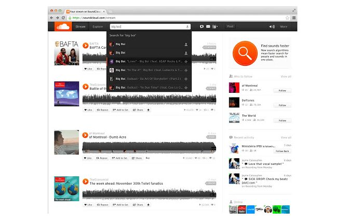Like the Economist 'Battle of' track
Image resolution: width=348 pixels, height=224 pixels.
[x=88, y=110]
